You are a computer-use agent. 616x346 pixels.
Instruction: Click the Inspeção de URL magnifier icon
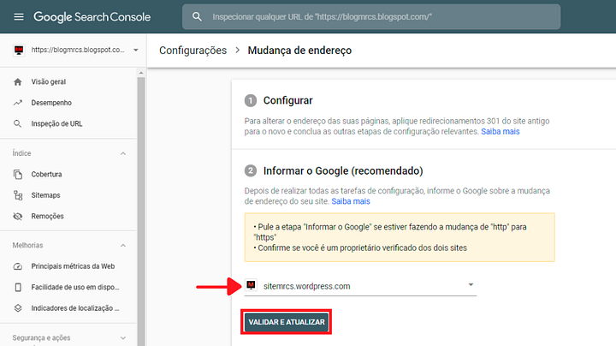tap(18, 124)
